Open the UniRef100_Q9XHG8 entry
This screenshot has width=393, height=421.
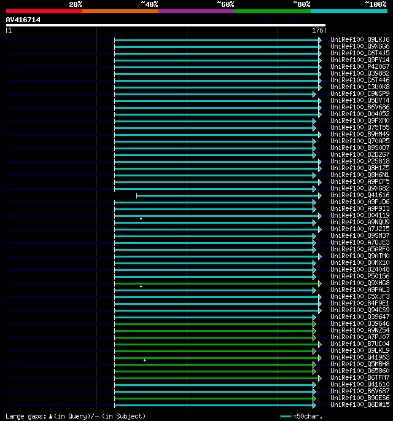(360, 283)
